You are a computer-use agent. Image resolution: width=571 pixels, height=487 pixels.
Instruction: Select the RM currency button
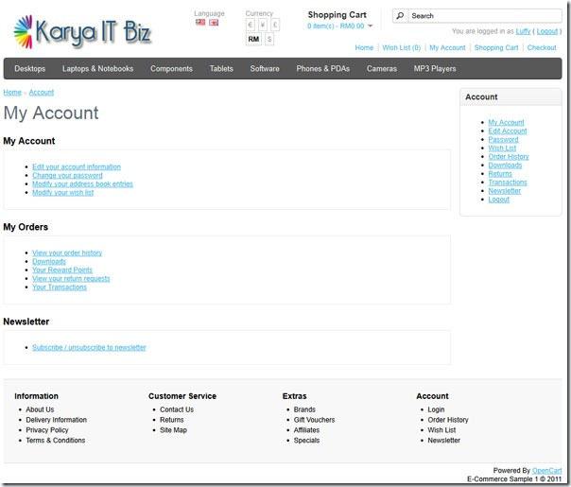coord(253,39)
